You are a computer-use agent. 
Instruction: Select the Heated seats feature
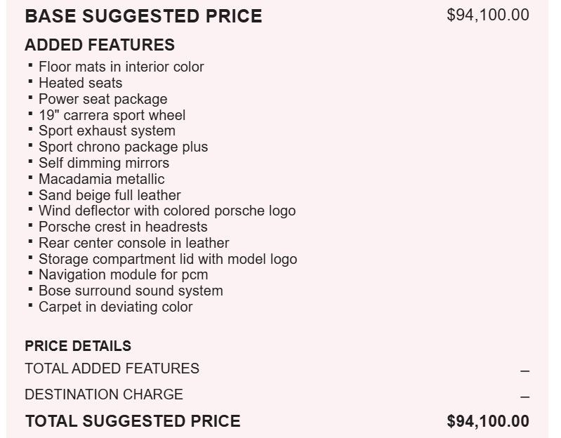(81, 83)
